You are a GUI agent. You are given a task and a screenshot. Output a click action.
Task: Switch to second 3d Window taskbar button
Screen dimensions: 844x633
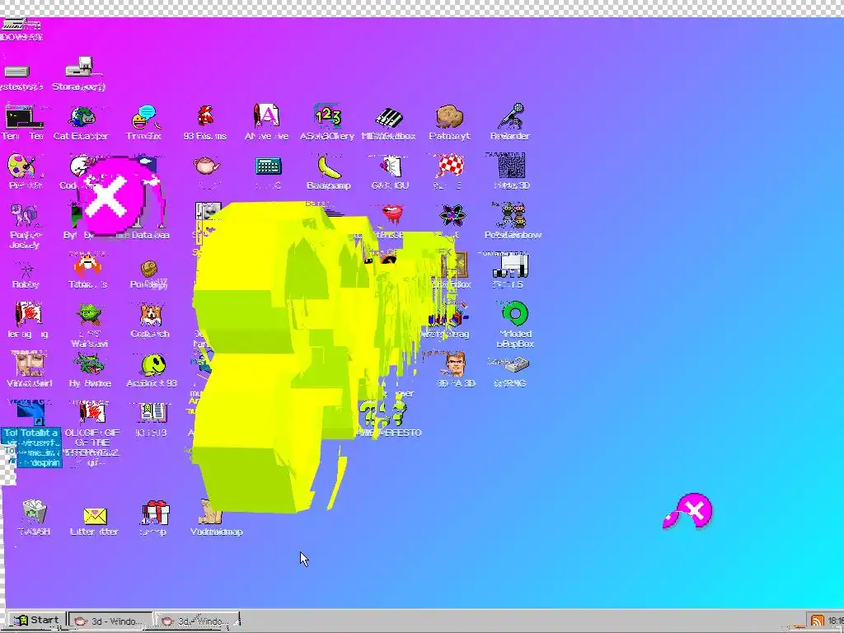click(x=197, y=621)
